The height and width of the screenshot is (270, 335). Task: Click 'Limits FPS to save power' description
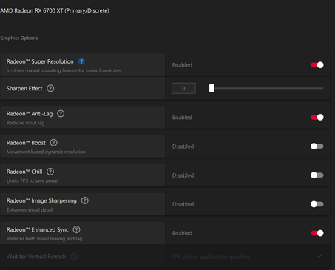tap(33, 180)
